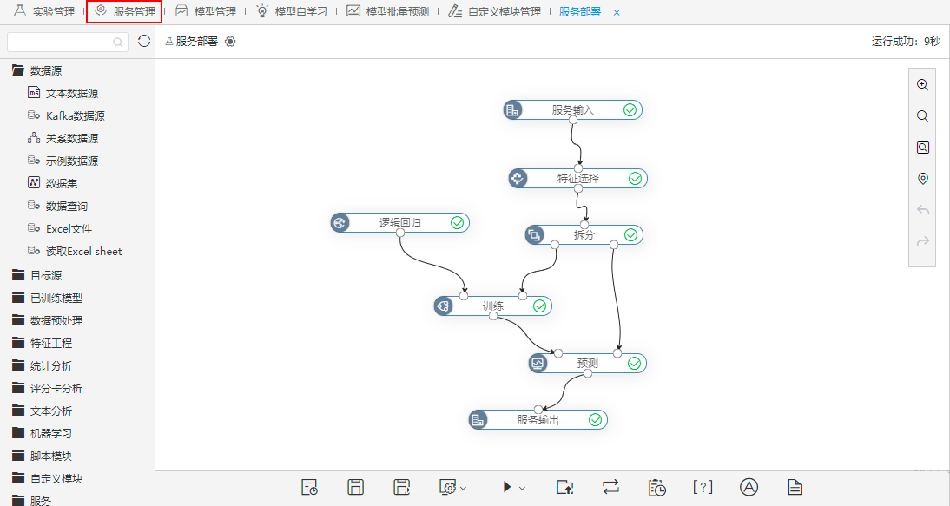
Task: Click success check on 服务输入 node
Action: pyautogui.click(x=630, y=109)
